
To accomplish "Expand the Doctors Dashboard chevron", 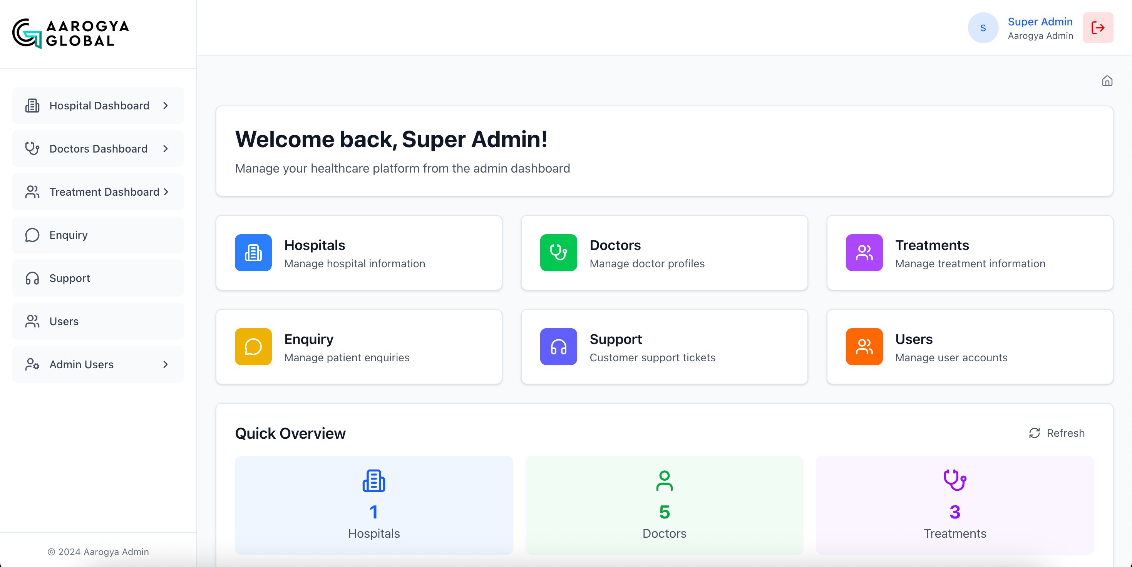I will coord(166,149).
